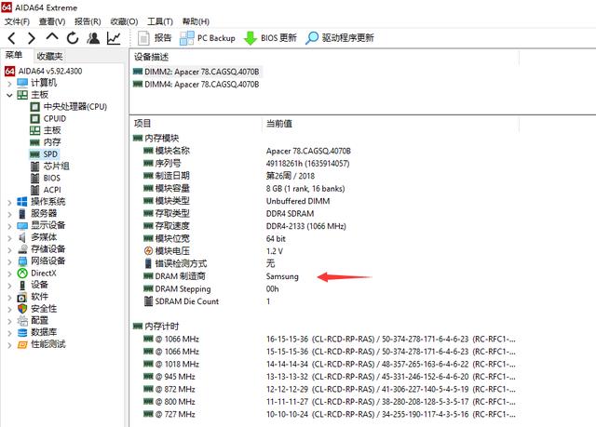Click the 多媒体 speaker icon
The height and width of the screenshot is (427, 596).
pyautogui.click(x=22, y=237)
